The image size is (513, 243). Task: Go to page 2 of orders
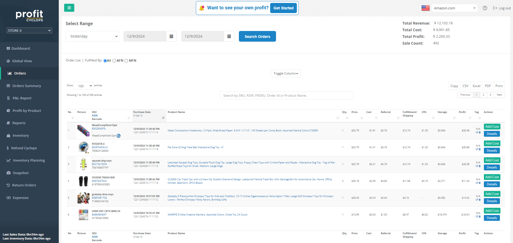483,95
